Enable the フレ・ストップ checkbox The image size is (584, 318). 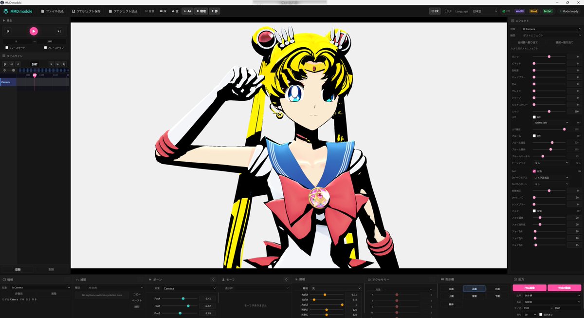pos(45,48)
